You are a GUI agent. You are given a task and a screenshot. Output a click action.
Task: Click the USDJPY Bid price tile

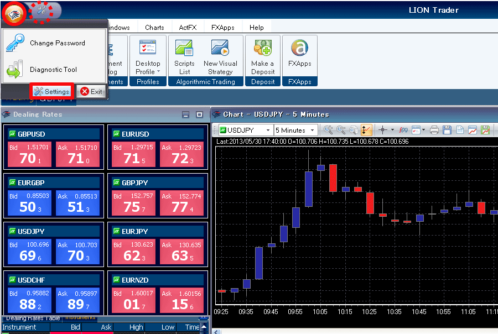(x=29, y=251)
